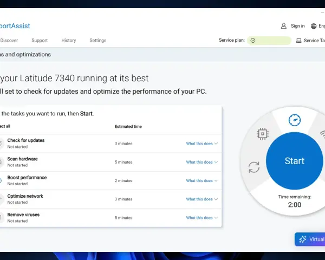Expand What this does for Remove viruses
This screenshot has height=260, width=325.
point(201,218)
